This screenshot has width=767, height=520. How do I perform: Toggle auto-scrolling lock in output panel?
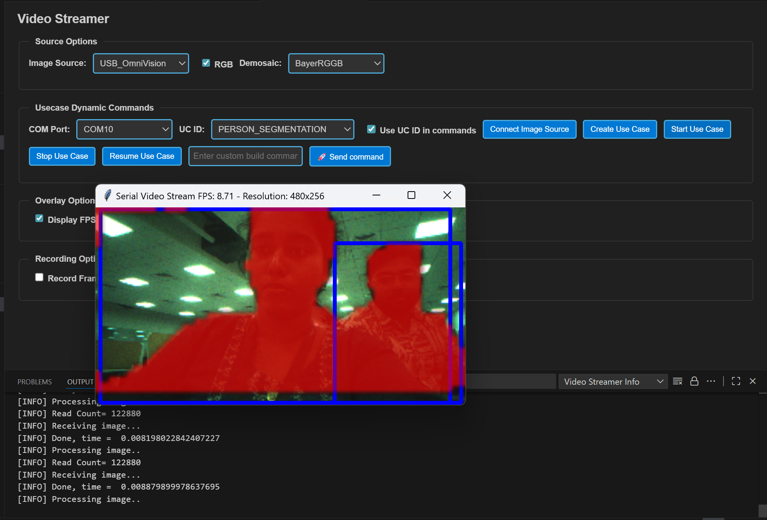pos(694,381)
